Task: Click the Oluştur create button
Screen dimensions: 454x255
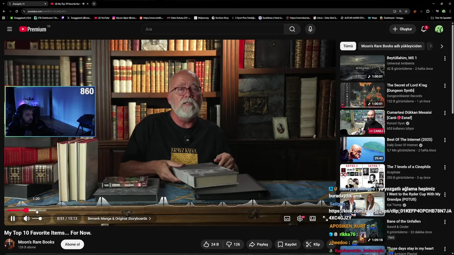Action: click(x=402, y=29)
